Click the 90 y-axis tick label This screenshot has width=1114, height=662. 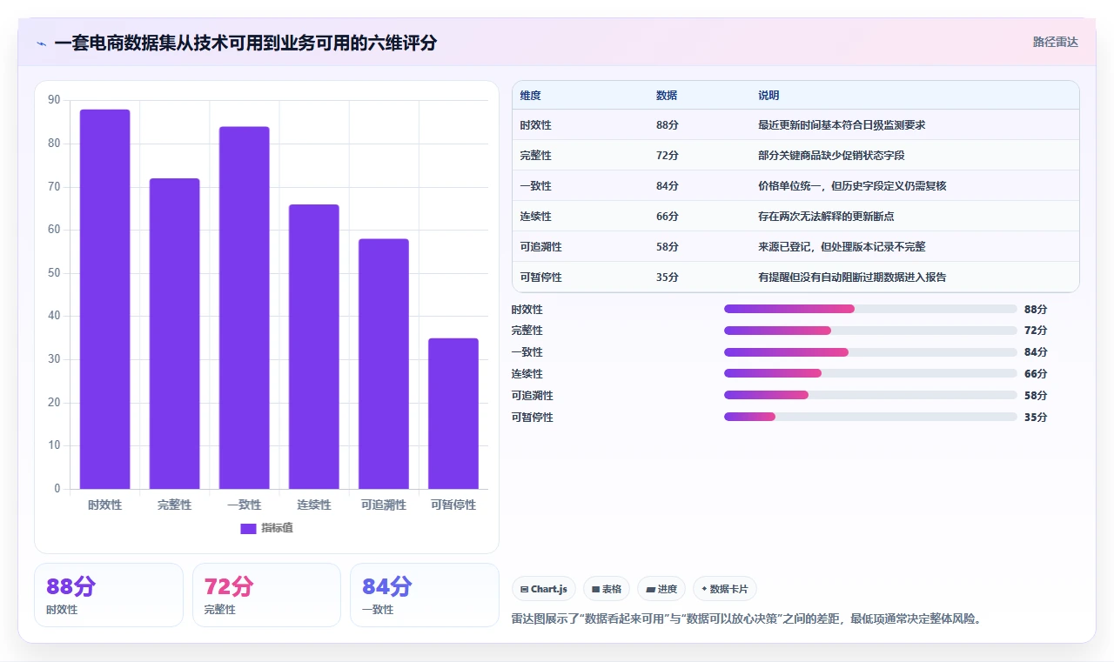(54, 100)
